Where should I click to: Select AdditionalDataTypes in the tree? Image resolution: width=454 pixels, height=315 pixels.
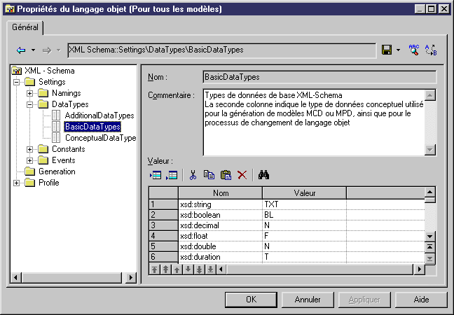pos(99,115)
